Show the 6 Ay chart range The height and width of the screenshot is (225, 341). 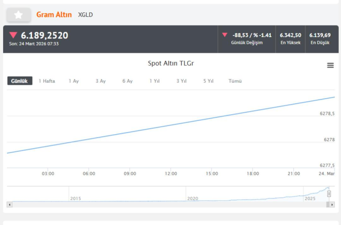(127, 81)
